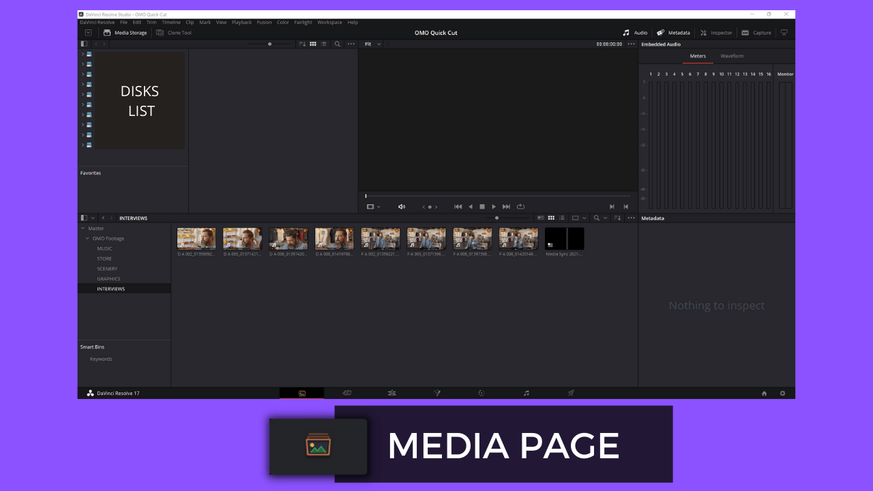873x491 pixels.
Task: Switch to the Meters tab
Action: (698, 56)
